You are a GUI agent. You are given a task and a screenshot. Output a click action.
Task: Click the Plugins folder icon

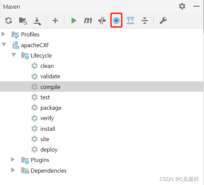pyautogui.click(x=25, y=161)
